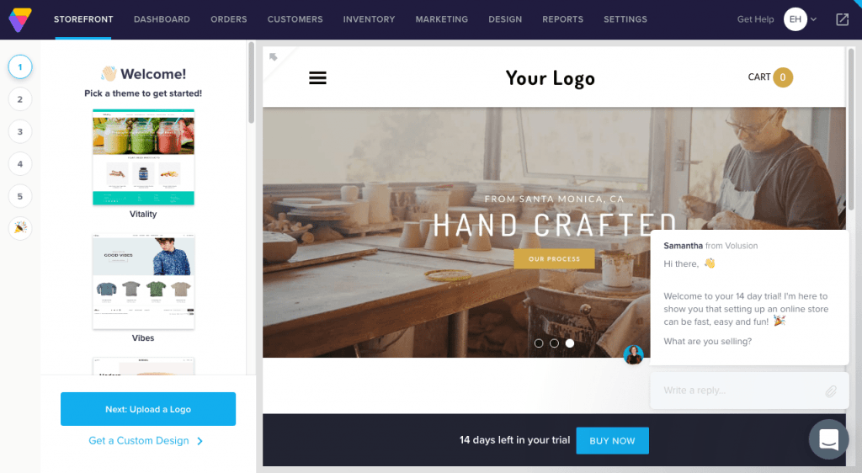Open the hamburger menu in store preview
Image resolution: width=862 pixels, height=473 pixels.
pos(317,78)
